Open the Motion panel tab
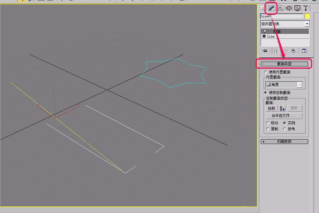 coord(289,8)
